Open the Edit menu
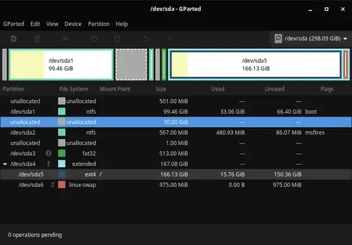 [x=35, y=23]
